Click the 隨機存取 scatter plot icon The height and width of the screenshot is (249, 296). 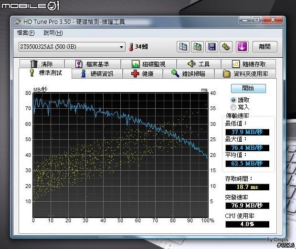click(235, 64)
